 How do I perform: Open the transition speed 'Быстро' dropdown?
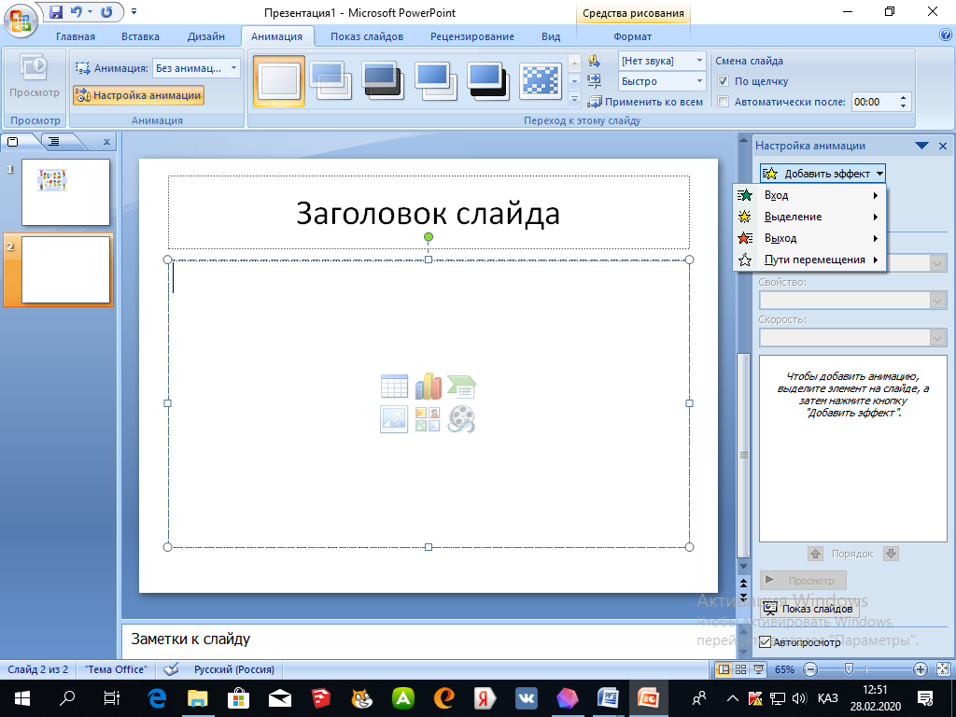click(698, 81)
